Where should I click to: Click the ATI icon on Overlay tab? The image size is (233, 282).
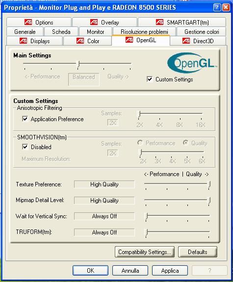(94, 22)
